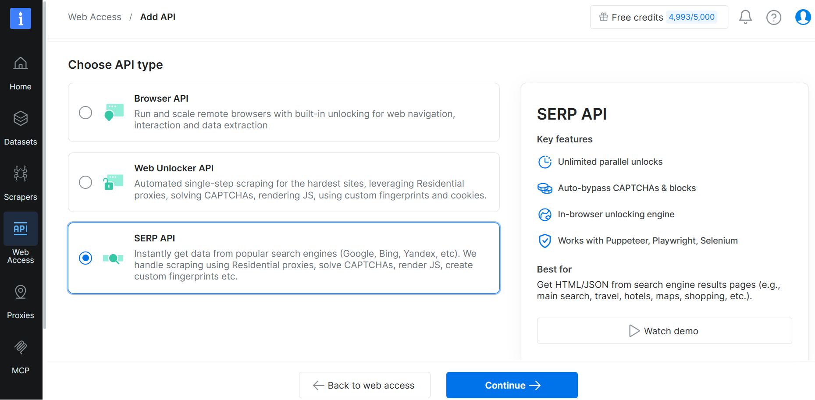Click the Best for heading

554,269
